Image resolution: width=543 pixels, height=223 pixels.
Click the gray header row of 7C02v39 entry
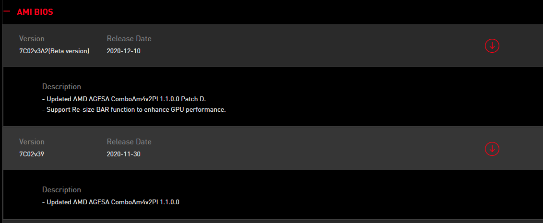click(273, 149)
